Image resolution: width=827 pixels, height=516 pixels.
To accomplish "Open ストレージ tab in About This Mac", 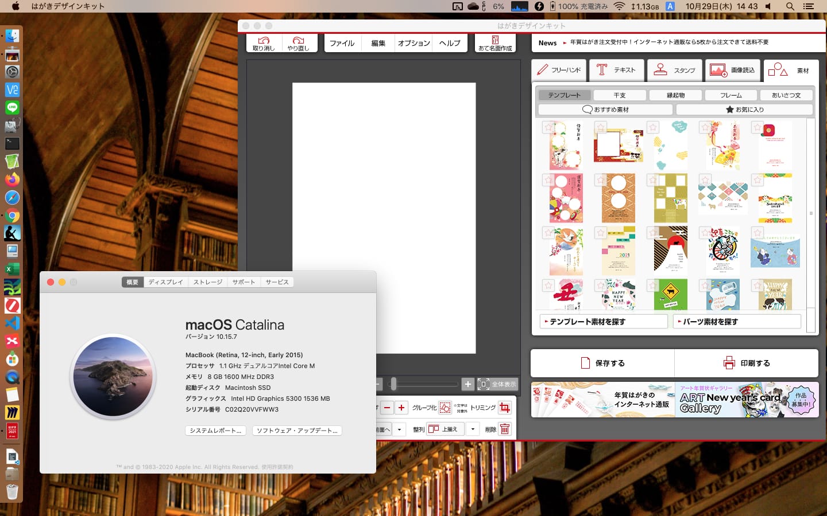I will tap(207, 282).
